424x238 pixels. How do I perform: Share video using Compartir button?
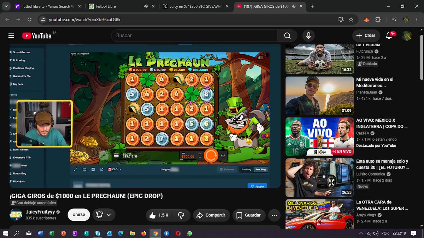point(211,215)
